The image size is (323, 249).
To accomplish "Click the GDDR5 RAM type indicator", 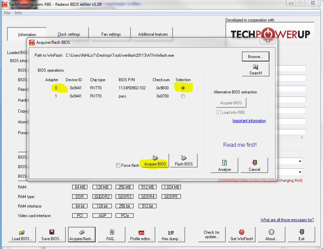I will [171, 197].
